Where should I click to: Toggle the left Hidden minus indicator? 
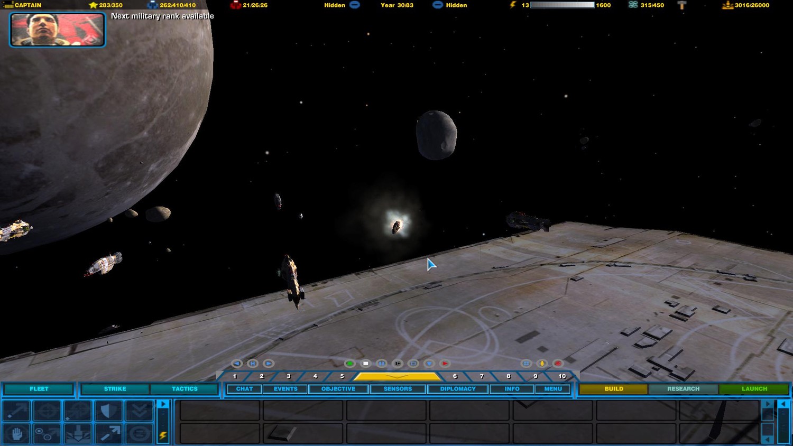(x=355, y=5)
